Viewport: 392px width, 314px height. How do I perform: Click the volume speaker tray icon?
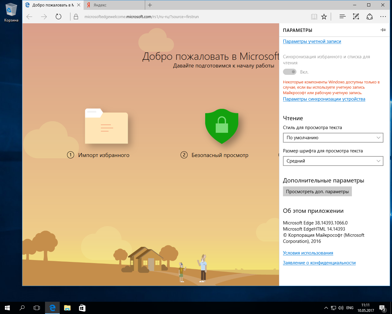pos(341,308)
